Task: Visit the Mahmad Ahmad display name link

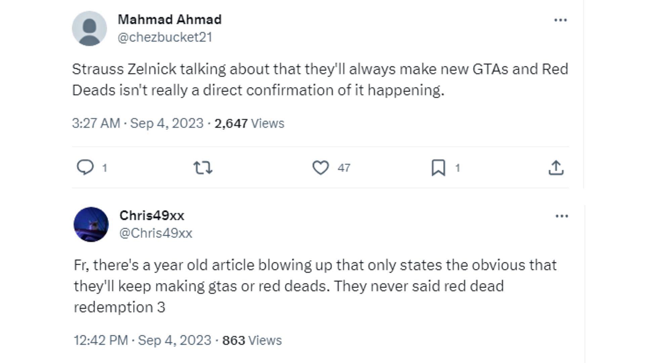Action: tap(170, 19)
